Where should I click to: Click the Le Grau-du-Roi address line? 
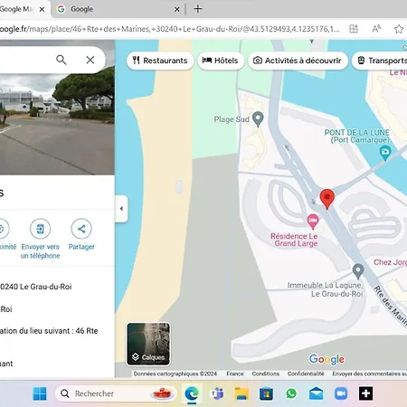[36, 287]
